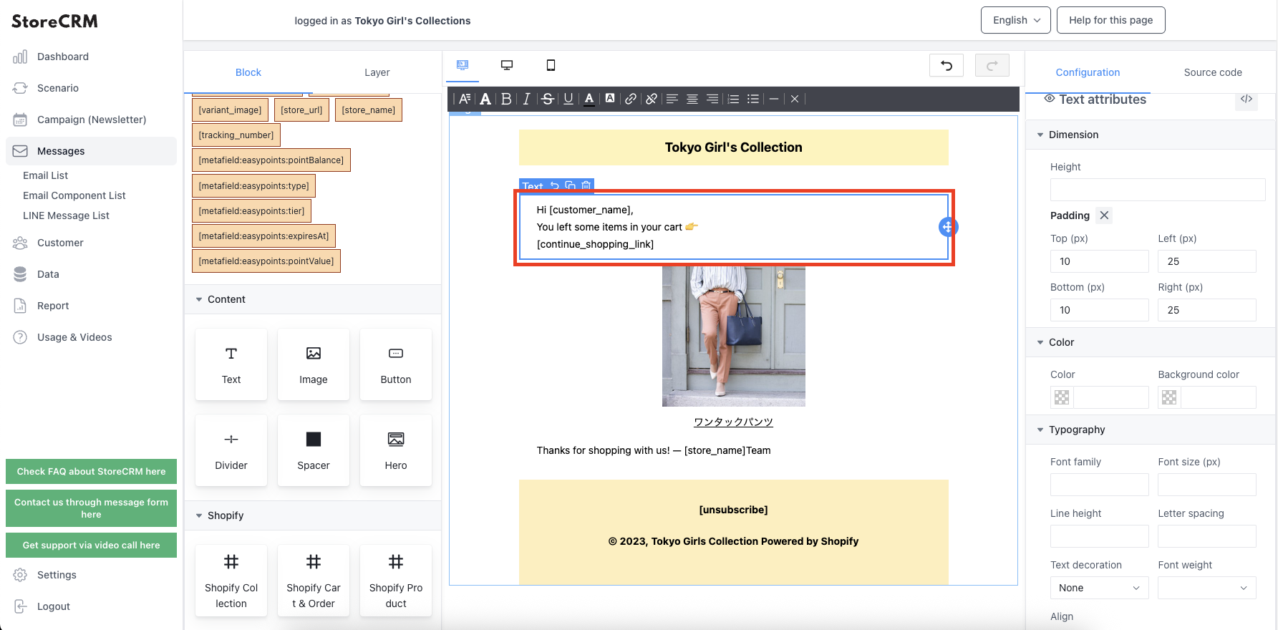Screen dimensions: 1278x630
Task: Collapse the Shopify section
Action: pos(312,515)
